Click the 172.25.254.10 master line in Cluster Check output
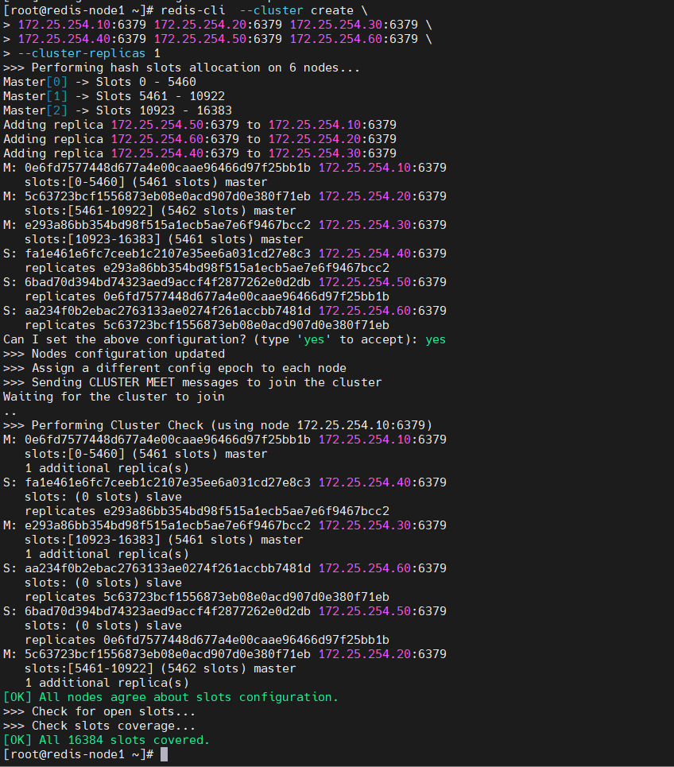The height and width of the screenshot is (767, 674). (224, 440)
